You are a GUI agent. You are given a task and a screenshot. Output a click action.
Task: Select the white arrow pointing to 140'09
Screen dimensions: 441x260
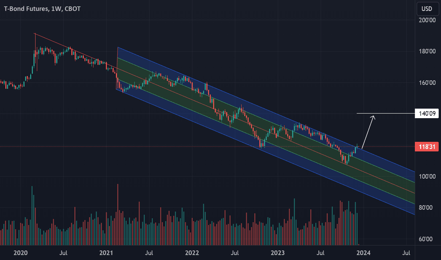tap(368, 132)
